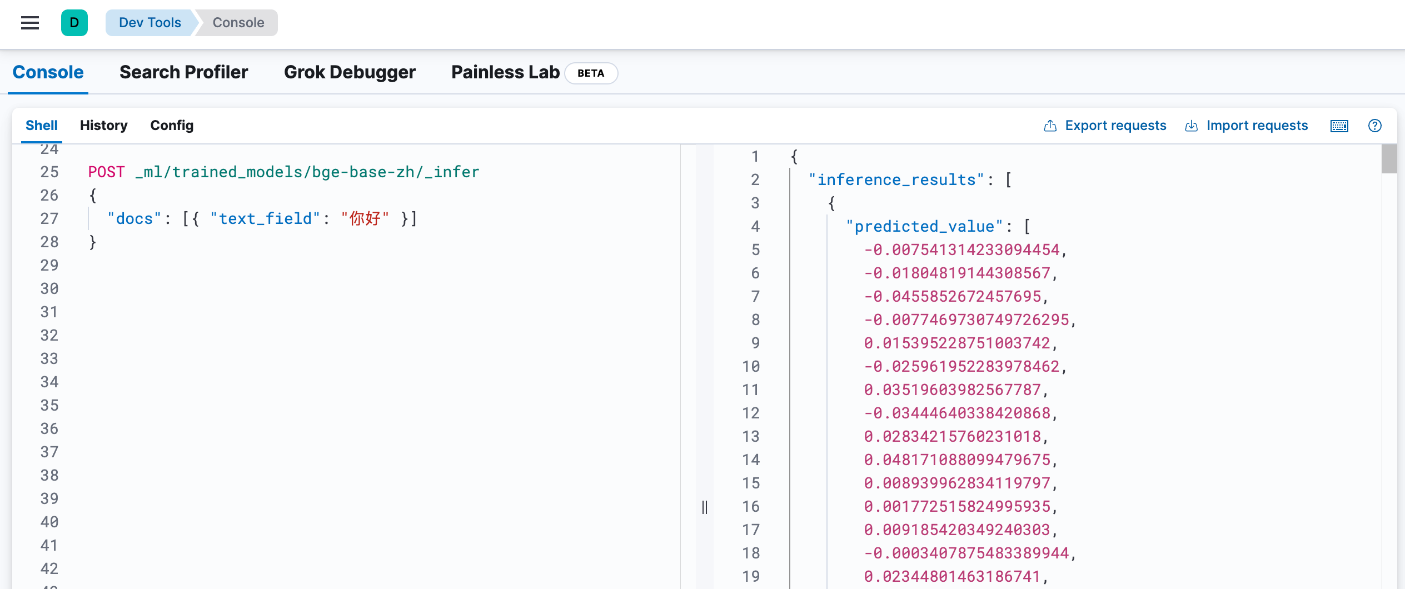Click the Dev Tools breadcrumb link

pyautogui.click(x=150, y=23)
